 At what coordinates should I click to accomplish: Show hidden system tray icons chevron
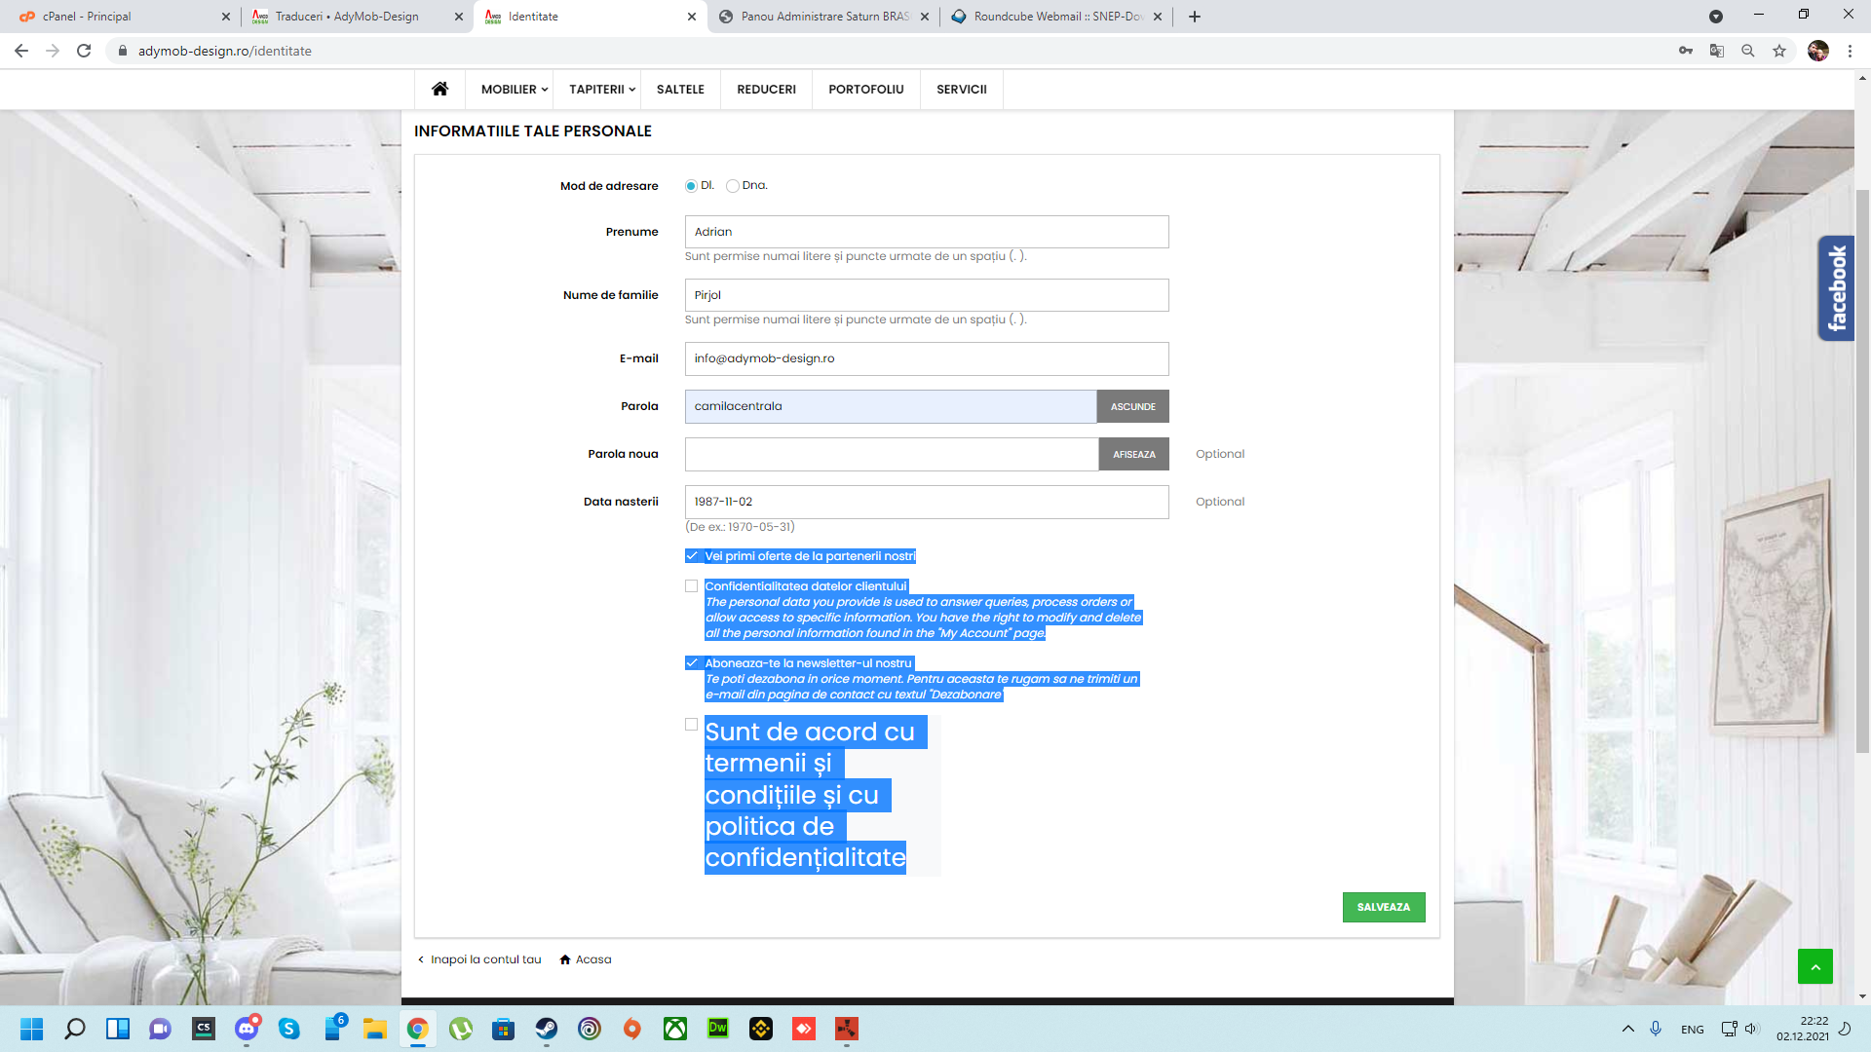[x=1627, y=1029]
